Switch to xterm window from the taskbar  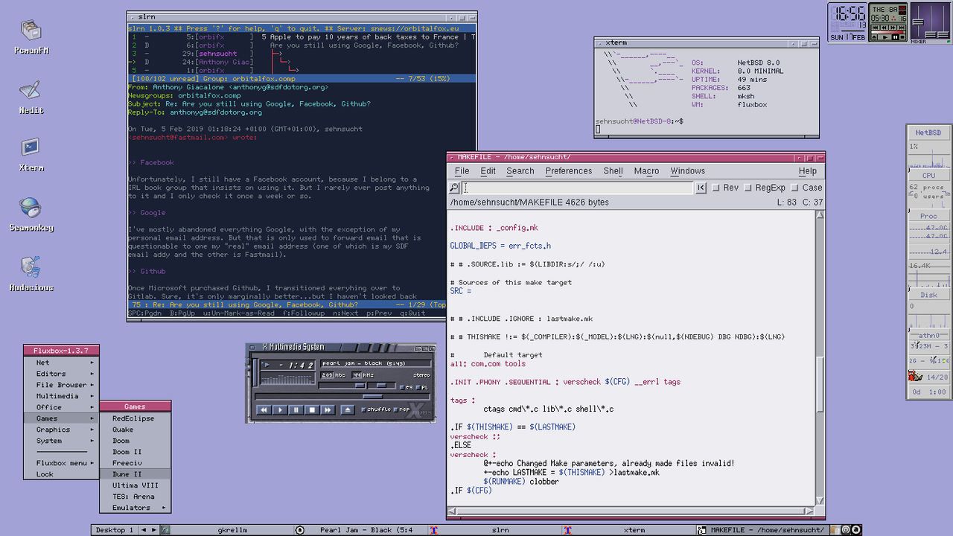pyautogui.click(x=628, y=530)
